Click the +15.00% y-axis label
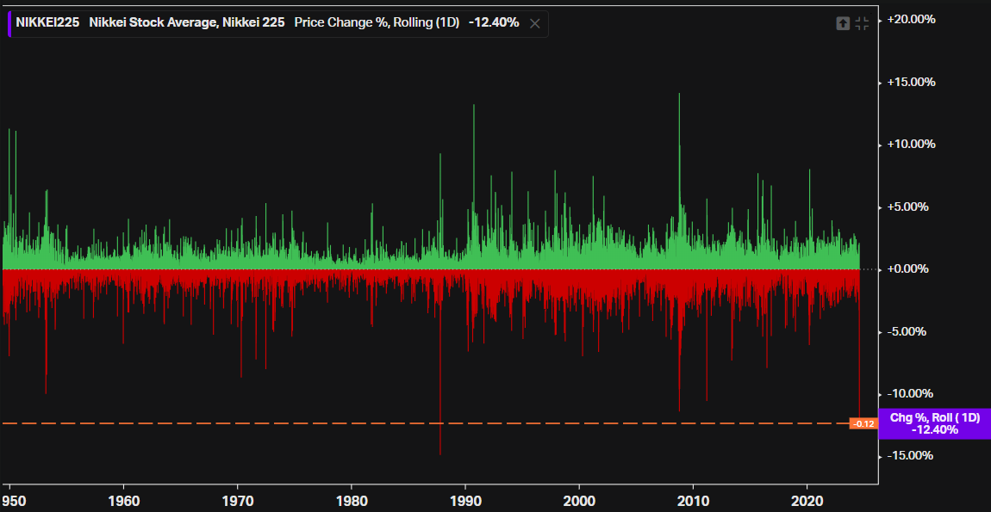 [x=911, y=82]
